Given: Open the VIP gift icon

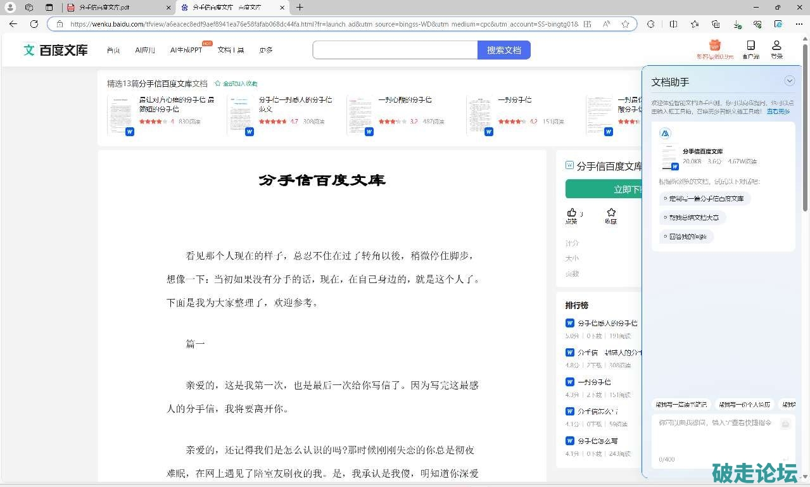Looking at the screenshot, I should point(715,46).
